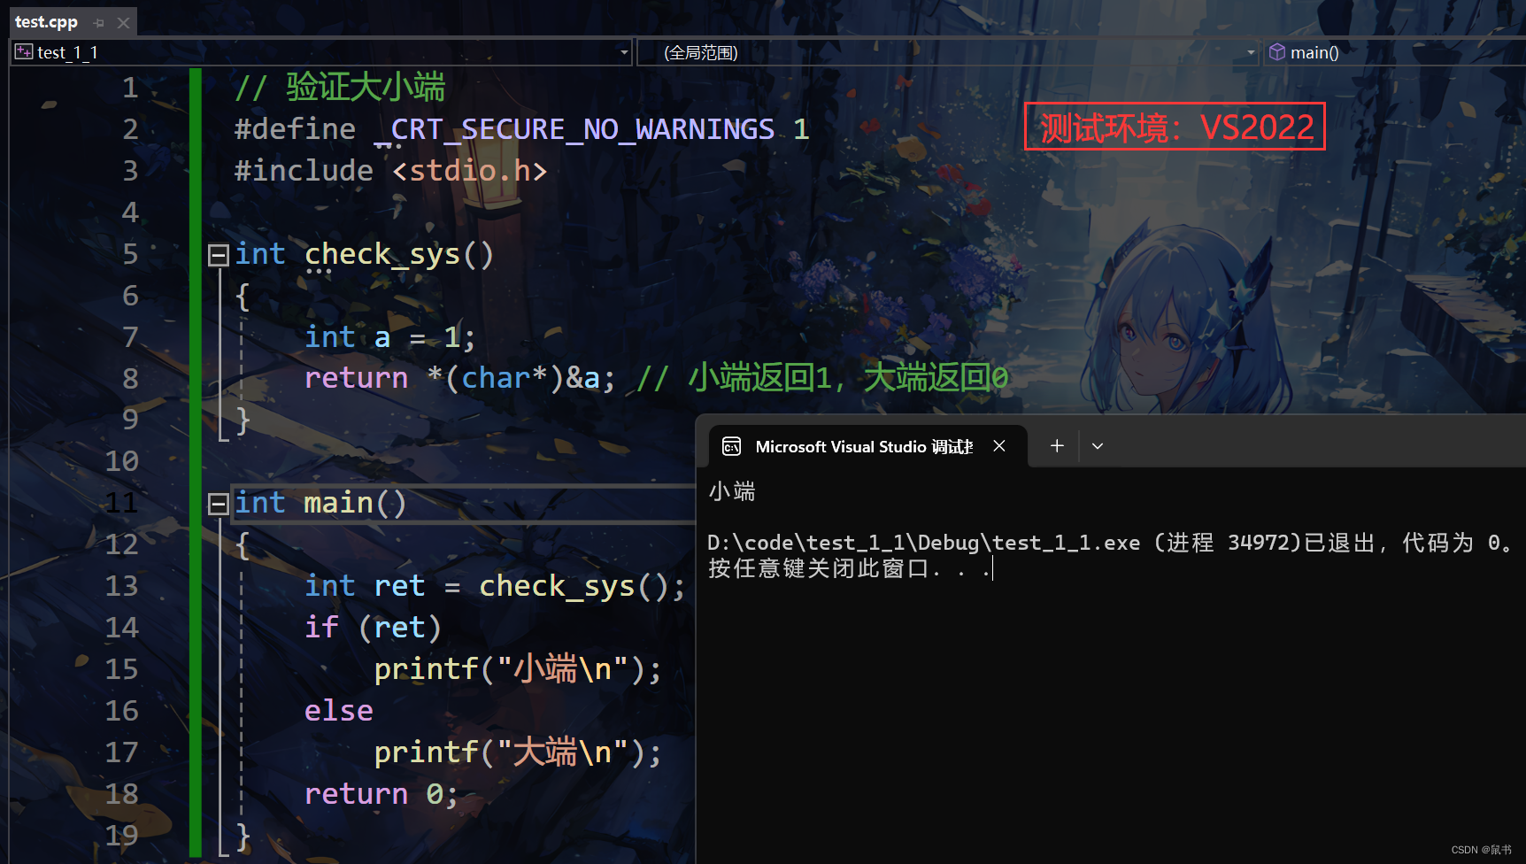Image resolution: width=1526 pixels, height=864 pixels.
Task: Click the test_1_1 project icon
Action: 24,52
